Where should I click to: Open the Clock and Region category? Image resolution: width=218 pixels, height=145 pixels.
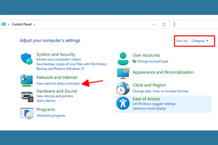149,85
